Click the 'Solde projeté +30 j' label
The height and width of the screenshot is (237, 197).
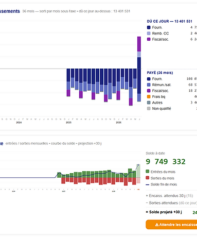tap(164, 212)
